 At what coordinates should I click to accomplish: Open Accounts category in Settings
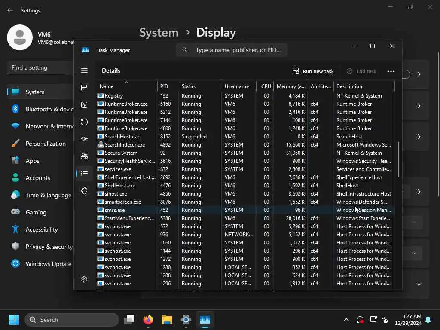click(x=41, y=177)
